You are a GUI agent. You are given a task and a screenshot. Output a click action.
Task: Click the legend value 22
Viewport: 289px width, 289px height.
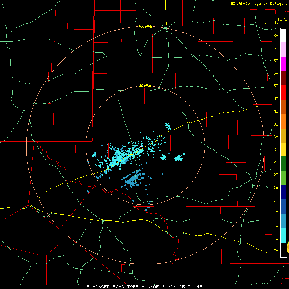pyautogui.click(x=276, y=175)
